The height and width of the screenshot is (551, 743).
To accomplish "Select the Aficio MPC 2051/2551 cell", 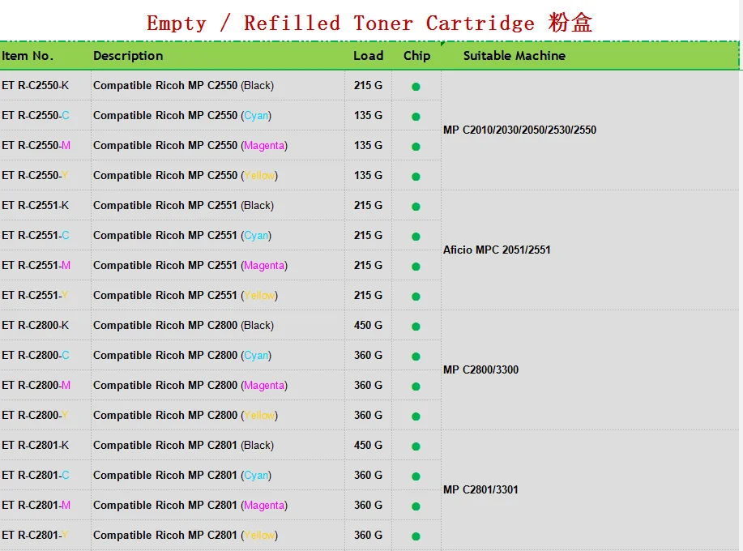I will click(x=497, y=250).
